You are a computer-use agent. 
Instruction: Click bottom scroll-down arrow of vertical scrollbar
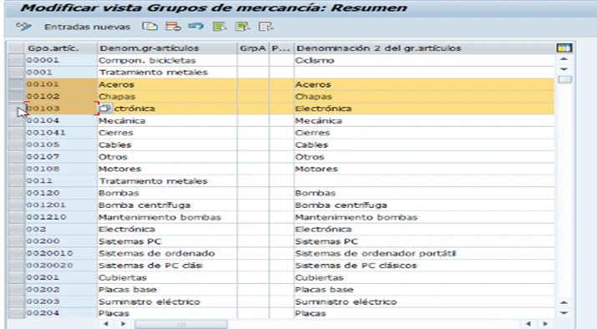point(564,312)
